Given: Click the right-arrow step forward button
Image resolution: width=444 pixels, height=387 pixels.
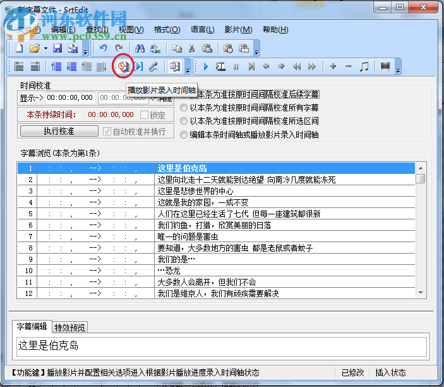Looking at the screenshot, I should coord(281,66).
